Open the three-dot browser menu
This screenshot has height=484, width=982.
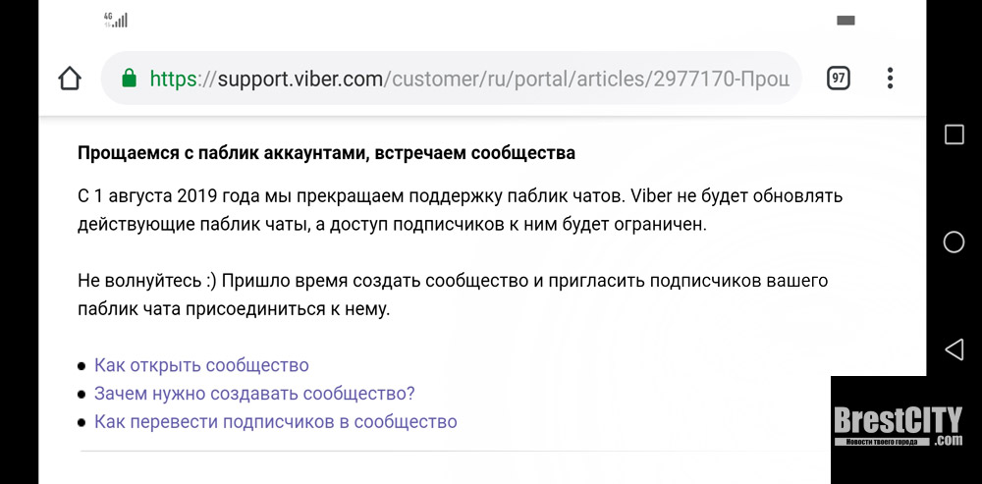pyautogui.click(x=890, y=79)
